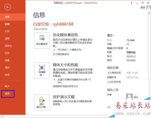151x118 pixels.
Task: Select the 共享 menu item
Action: pos(13,61)
